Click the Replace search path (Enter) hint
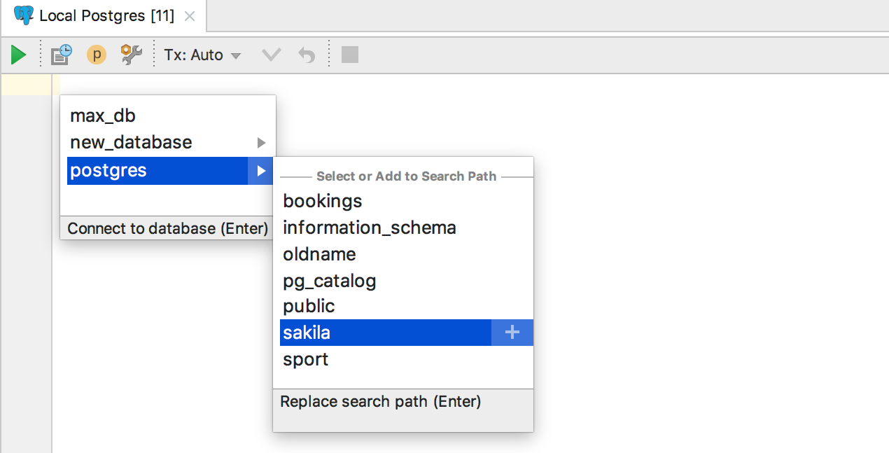This screenshot has height=453, width=889. point(381,402)
